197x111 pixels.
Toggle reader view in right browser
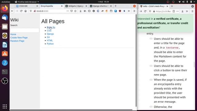[174, 11]
